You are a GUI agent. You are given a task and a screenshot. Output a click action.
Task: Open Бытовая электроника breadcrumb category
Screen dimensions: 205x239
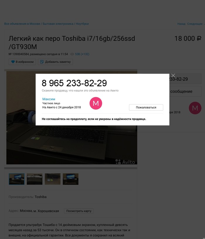58,24
